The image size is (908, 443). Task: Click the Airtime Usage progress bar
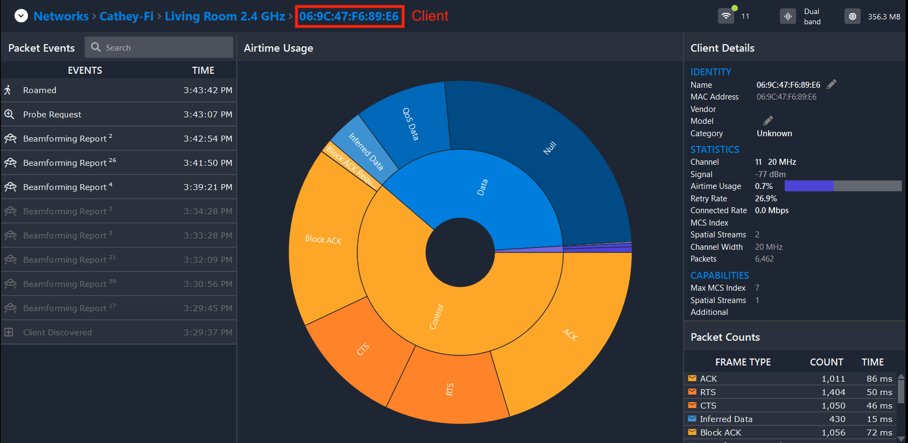[x=843, y=186]
